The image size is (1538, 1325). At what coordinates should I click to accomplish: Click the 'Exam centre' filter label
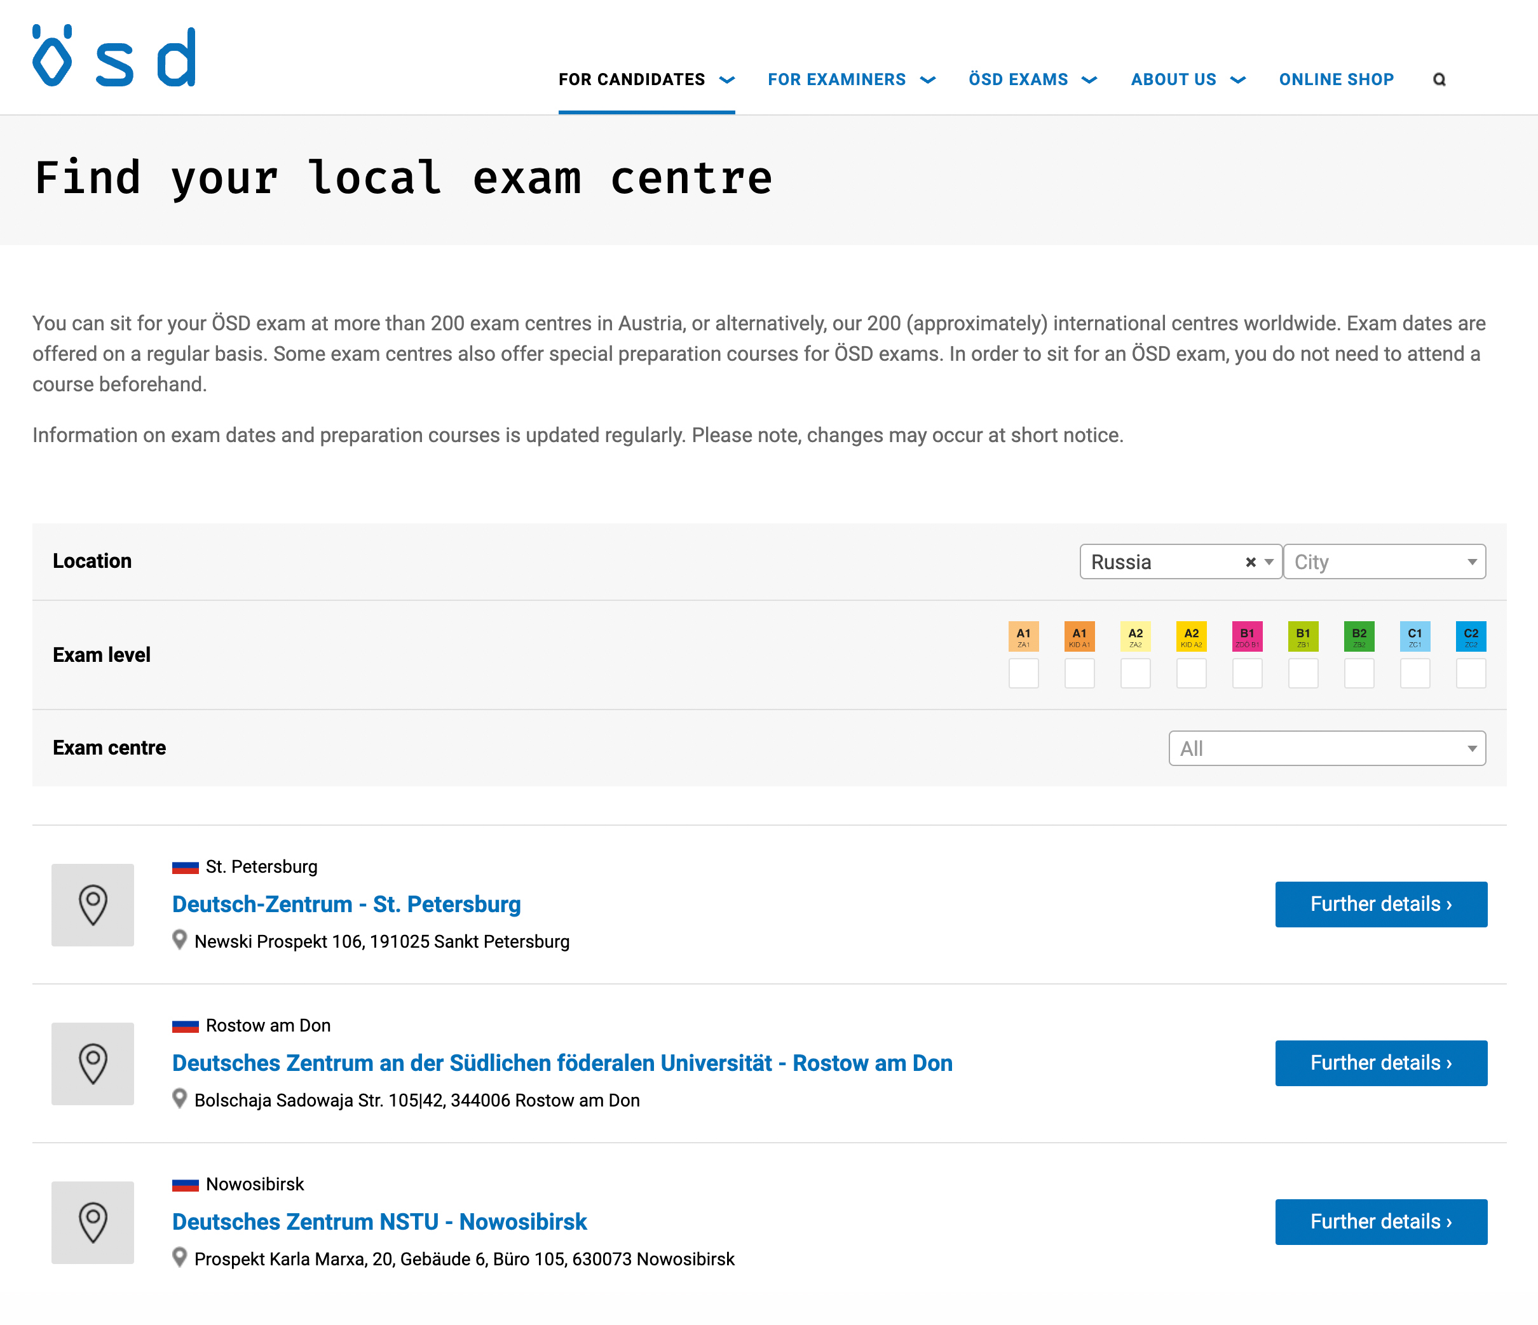coord(109,748)
